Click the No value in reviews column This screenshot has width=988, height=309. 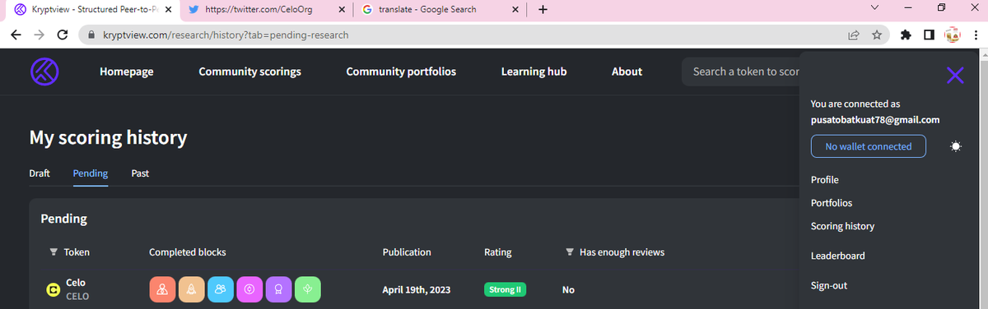pyautogui.click(x=568, y=290)
